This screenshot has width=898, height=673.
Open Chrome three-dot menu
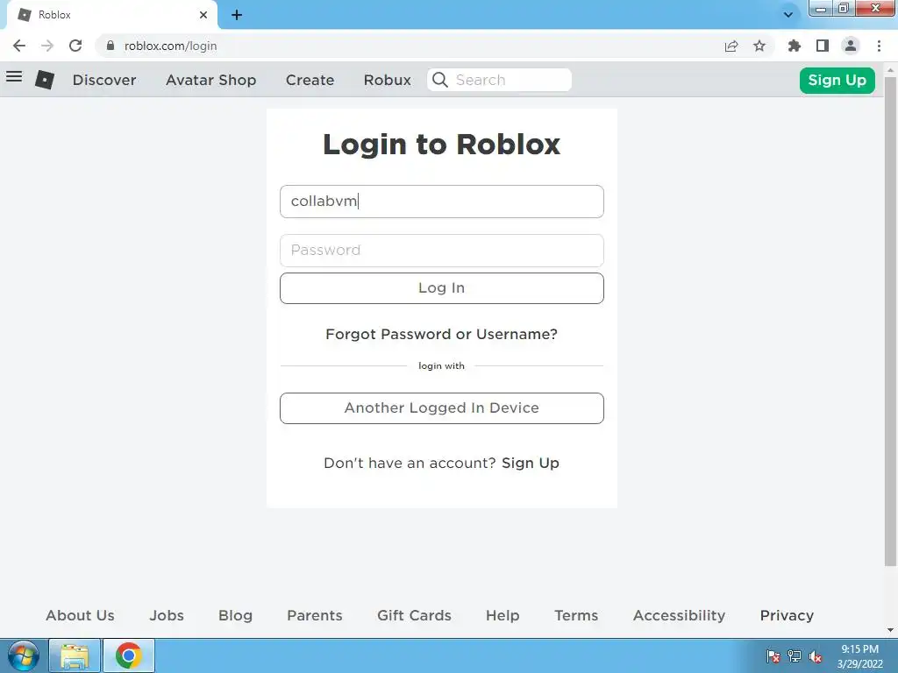pos(879,46)
